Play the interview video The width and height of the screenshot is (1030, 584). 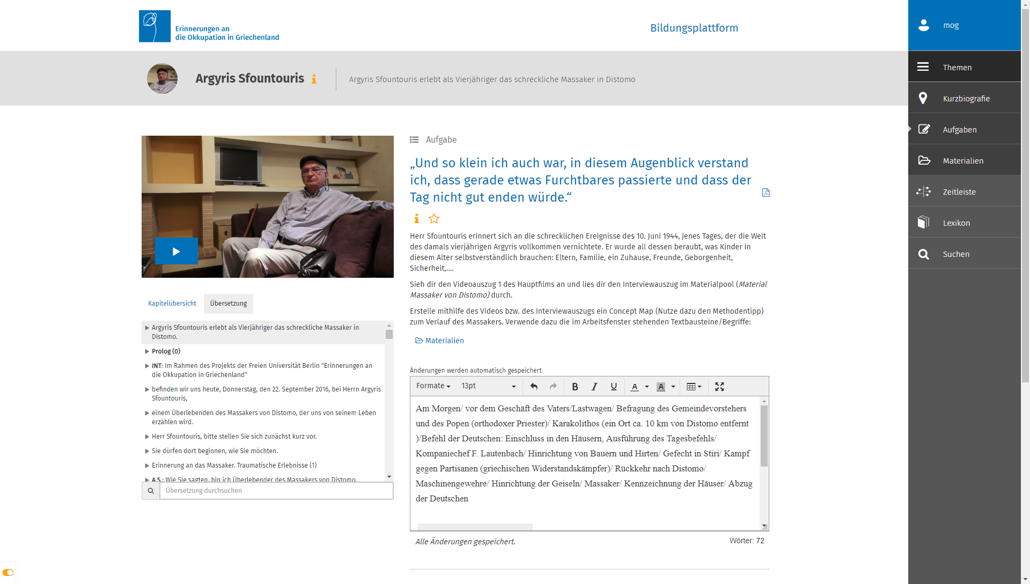[176, 251]
